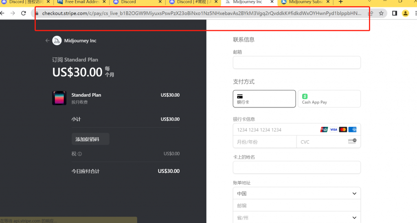This screenshot has width=417, height=223.
Task: Click the US$30.00 每个月 price text
Action: click(83, 72)
